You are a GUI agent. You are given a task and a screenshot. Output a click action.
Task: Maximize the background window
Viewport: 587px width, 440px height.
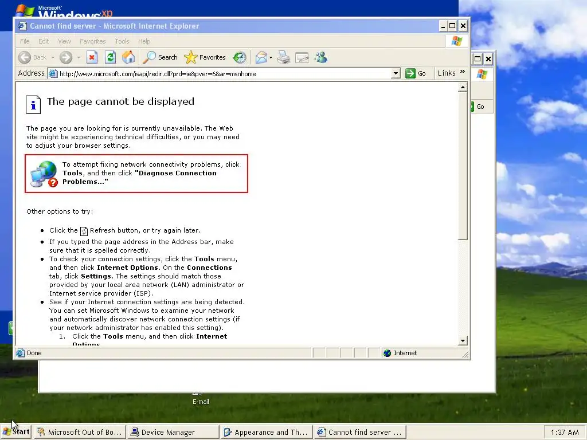[478, 59]
